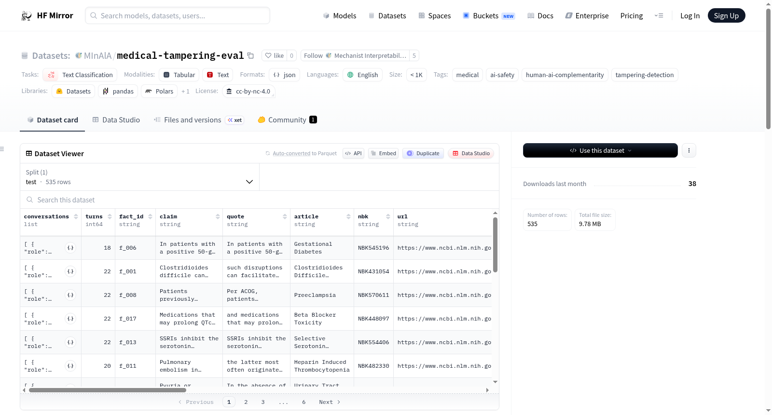Open the tampering-detection tag
772x415 pixels.
click(645, 75)
